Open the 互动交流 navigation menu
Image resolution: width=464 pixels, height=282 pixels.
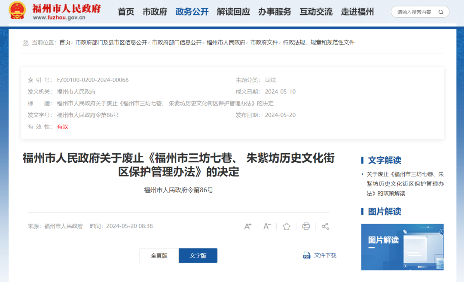pos(316,12)
